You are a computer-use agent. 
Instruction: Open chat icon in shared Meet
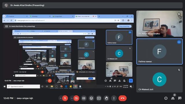coord(115,81)
